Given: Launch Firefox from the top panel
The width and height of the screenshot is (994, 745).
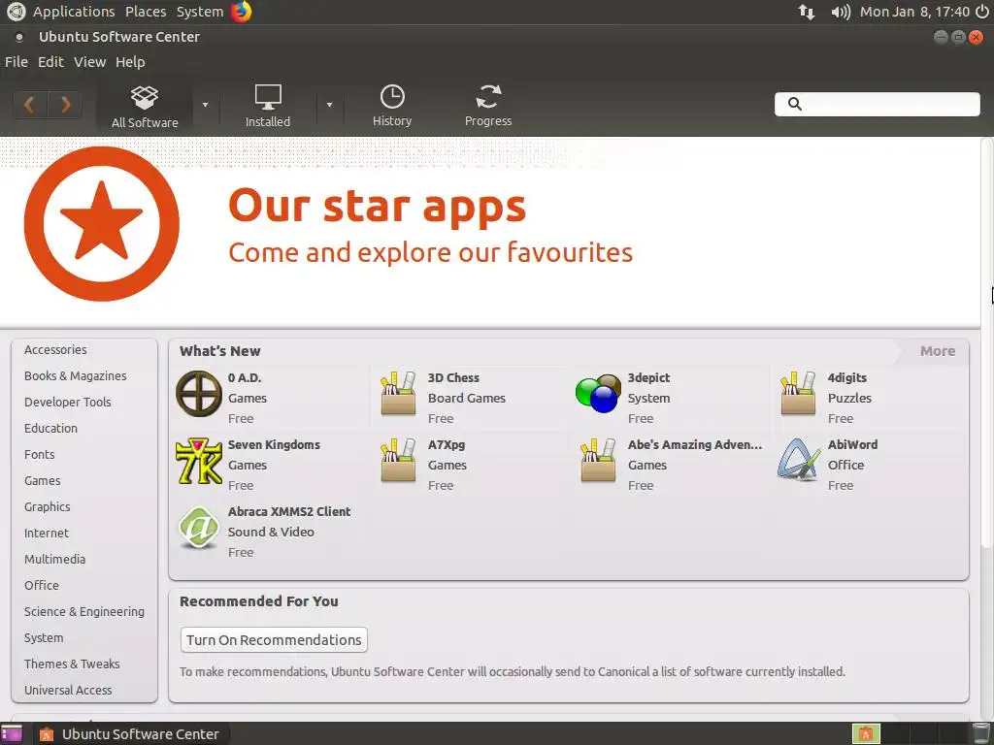Looking at the screenshot, I should [x=241, y=12].
